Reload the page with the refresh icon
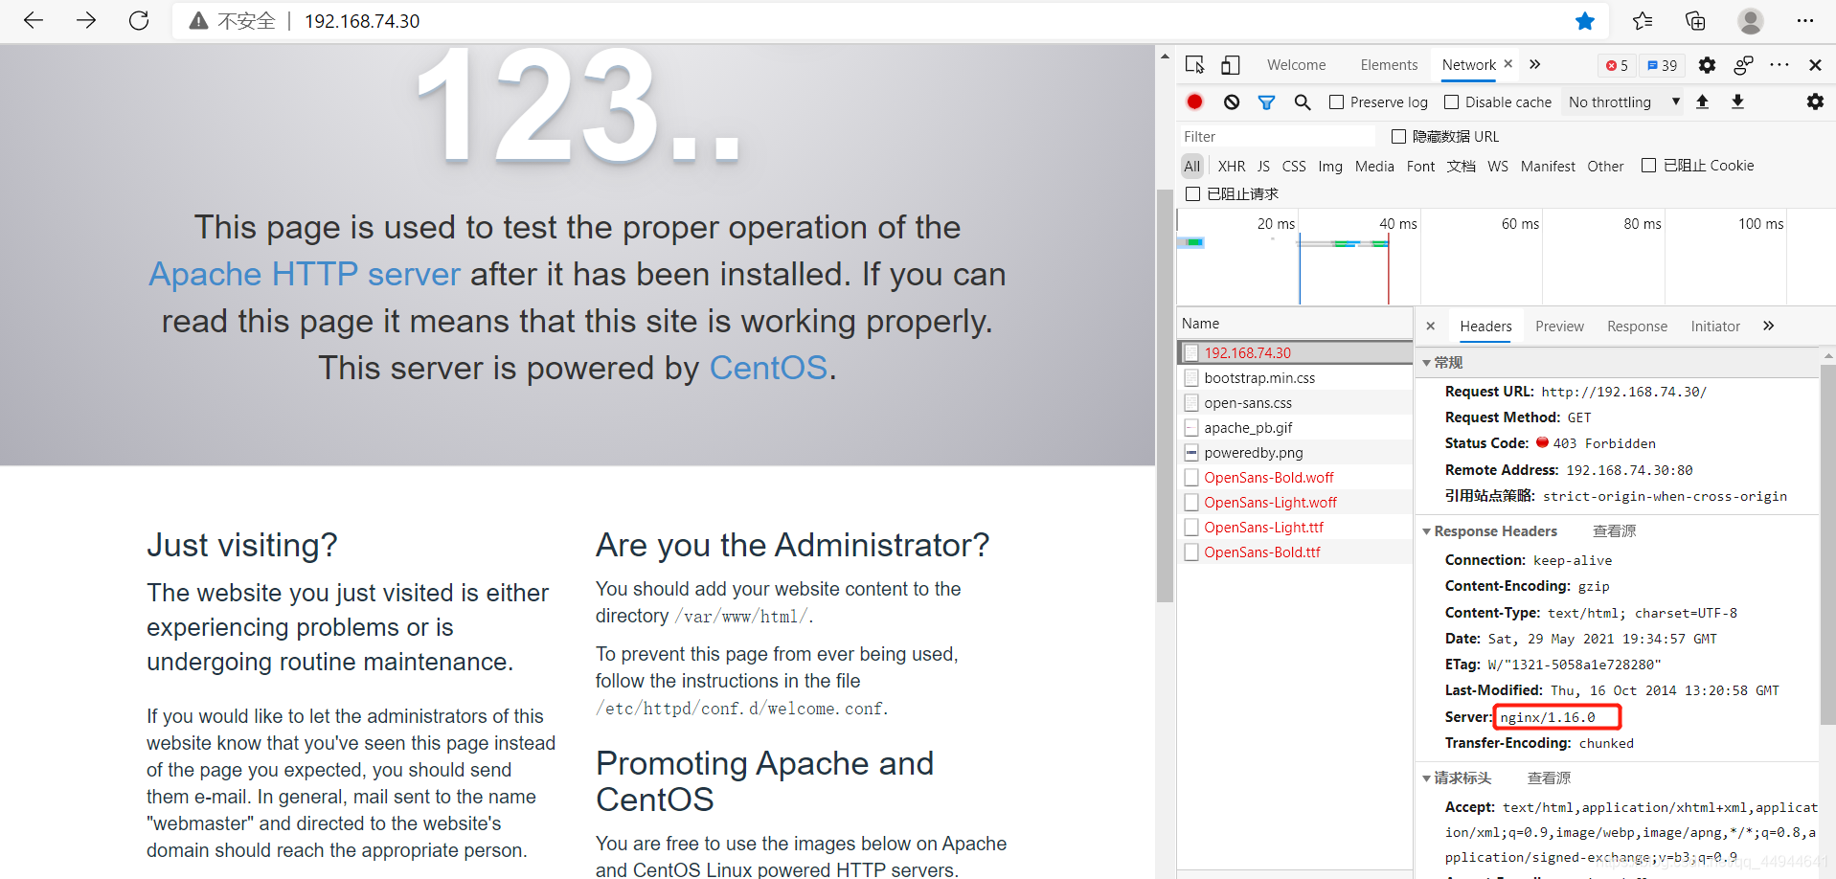 click(139, 20)
